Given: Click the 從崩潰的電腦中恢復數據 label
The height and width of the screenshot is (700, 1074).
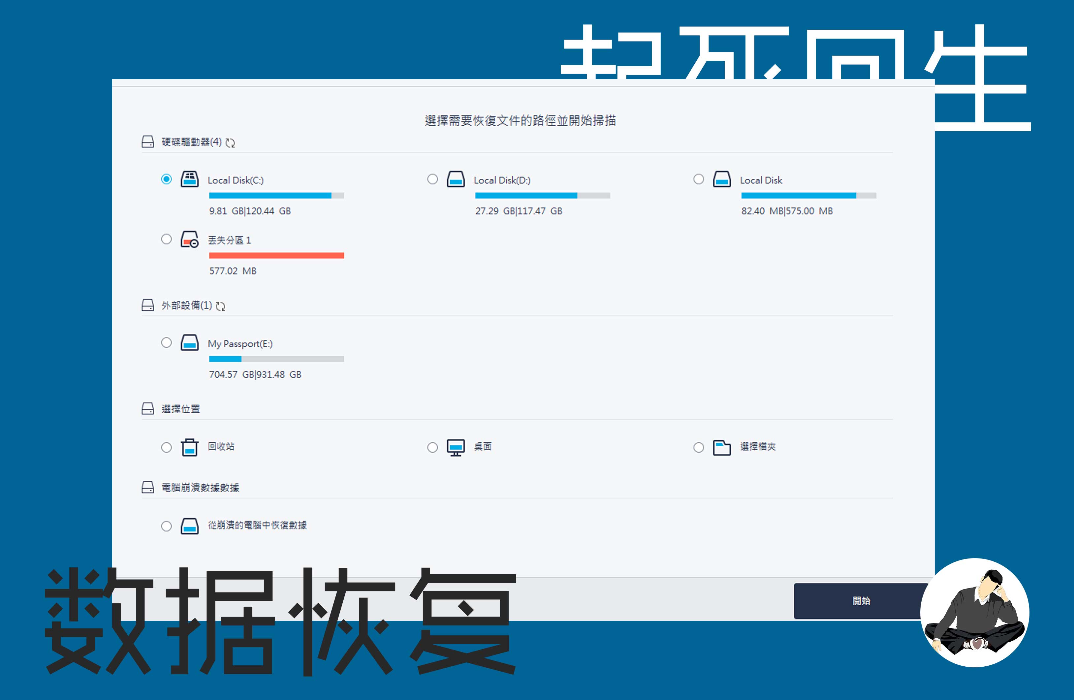Looking at the screenshot, I should click(257, 525).
